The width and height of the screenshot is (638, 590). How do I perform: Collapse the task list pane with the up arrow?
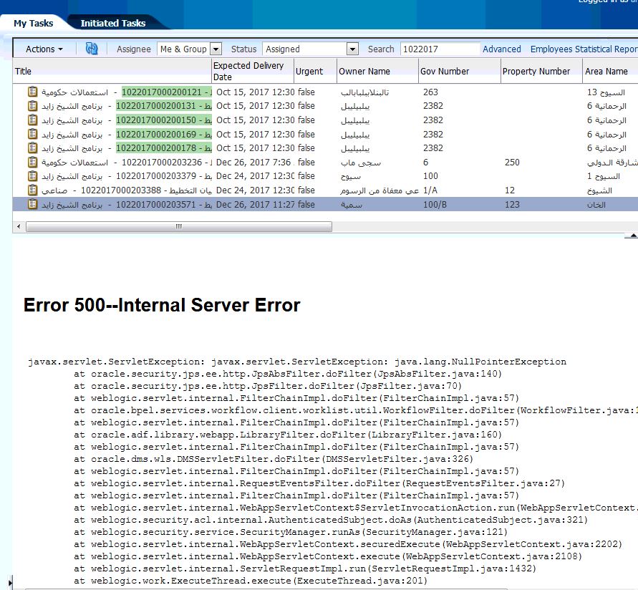tap(633, 236)
